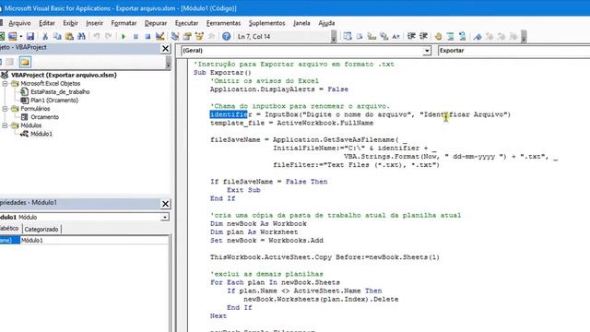The width and height of the screenshot is (590, 332).
Task: Save the Exportar arquivo.xlsm project
Action: [30, 37]
